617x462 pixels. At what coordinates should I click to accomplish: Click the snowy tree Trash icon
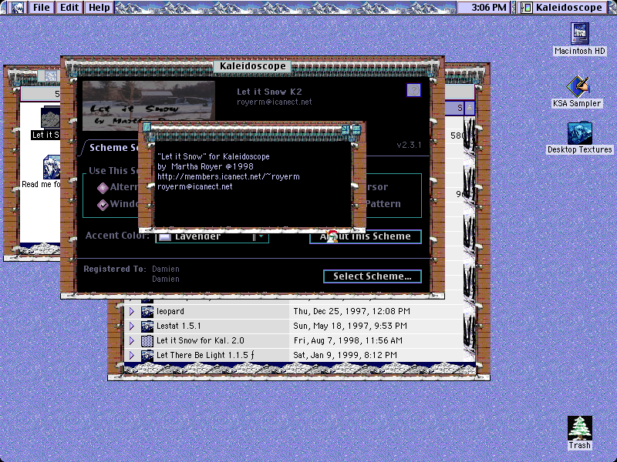(580, 428)
